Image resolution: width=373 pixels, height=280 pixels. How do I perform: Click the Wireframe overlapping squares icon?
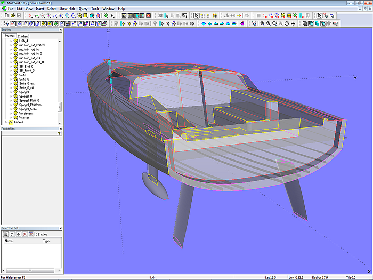pyautogui.click(x=305, y=23)
